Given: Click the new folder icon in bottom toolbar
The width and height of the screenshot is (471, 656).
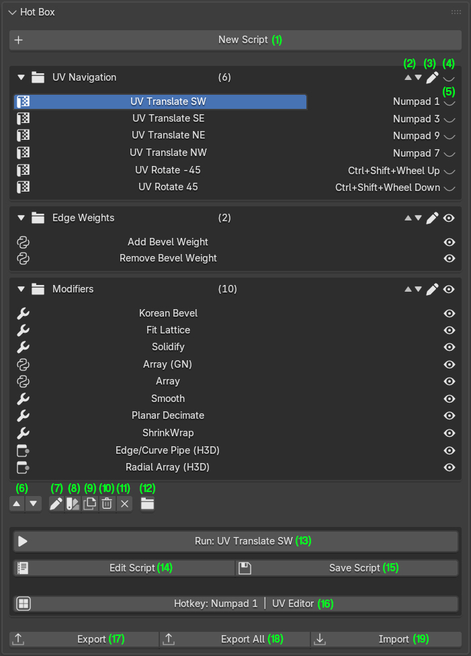Looking at the screenshot, I should tap(147, 503).
